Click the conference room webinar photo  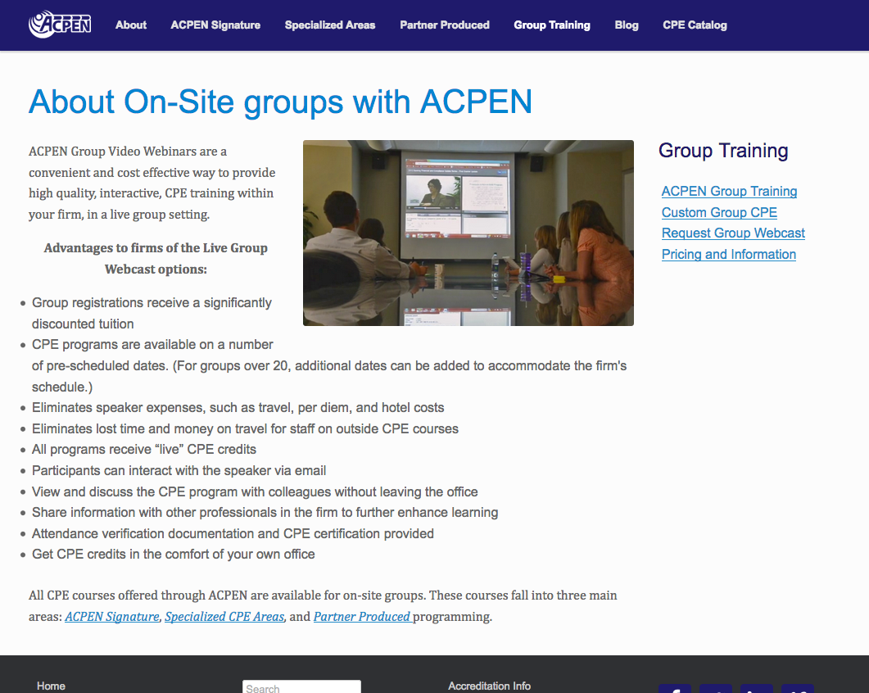tap(468, 233)
